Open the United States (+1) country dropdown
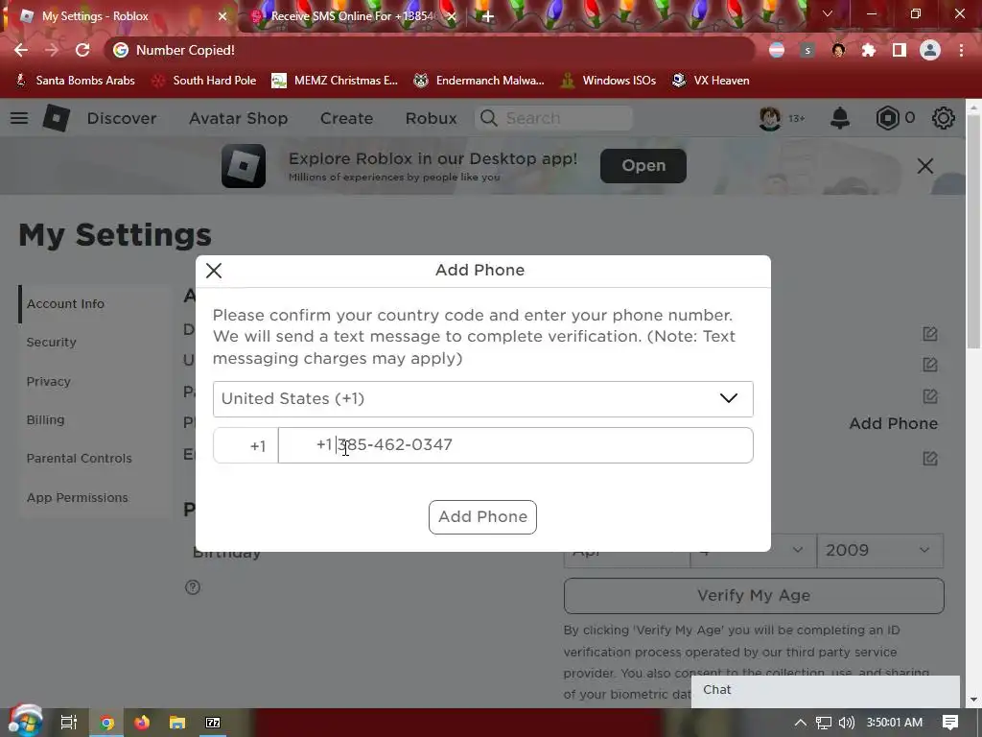Screen dimensions: 982x737 483,398
